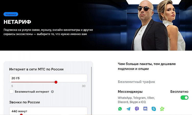The width and height of the screenshot is (192, 115).
Task: Click the Discord icon
Action: pos(145,109)
